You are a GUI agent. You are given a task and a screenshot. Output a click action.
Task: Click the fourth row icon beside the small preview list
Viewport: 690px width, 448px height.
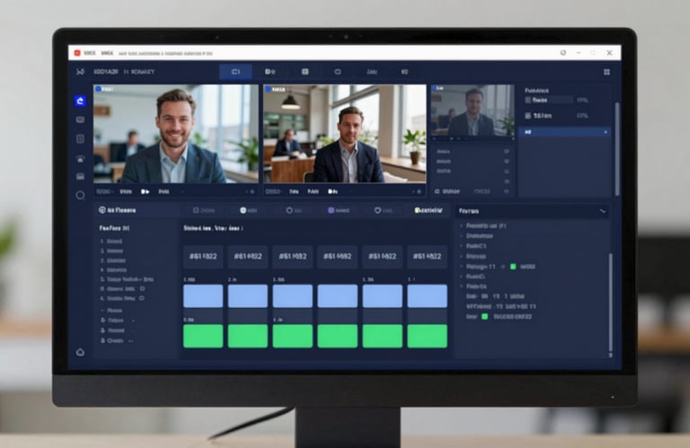(507, 181)
